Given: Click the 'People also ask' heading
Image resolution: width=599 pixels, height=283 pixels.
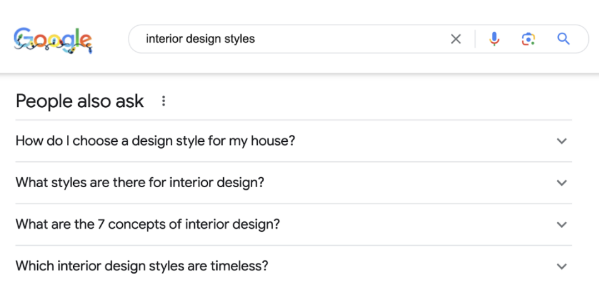Looking at the screenshot, I should [80, 101].
